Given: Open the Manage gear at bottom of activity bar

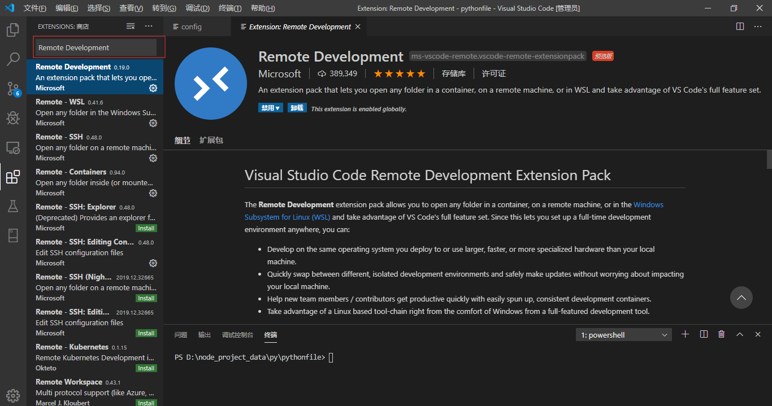Looking at the screenshot, I should [x=13, y=396].
